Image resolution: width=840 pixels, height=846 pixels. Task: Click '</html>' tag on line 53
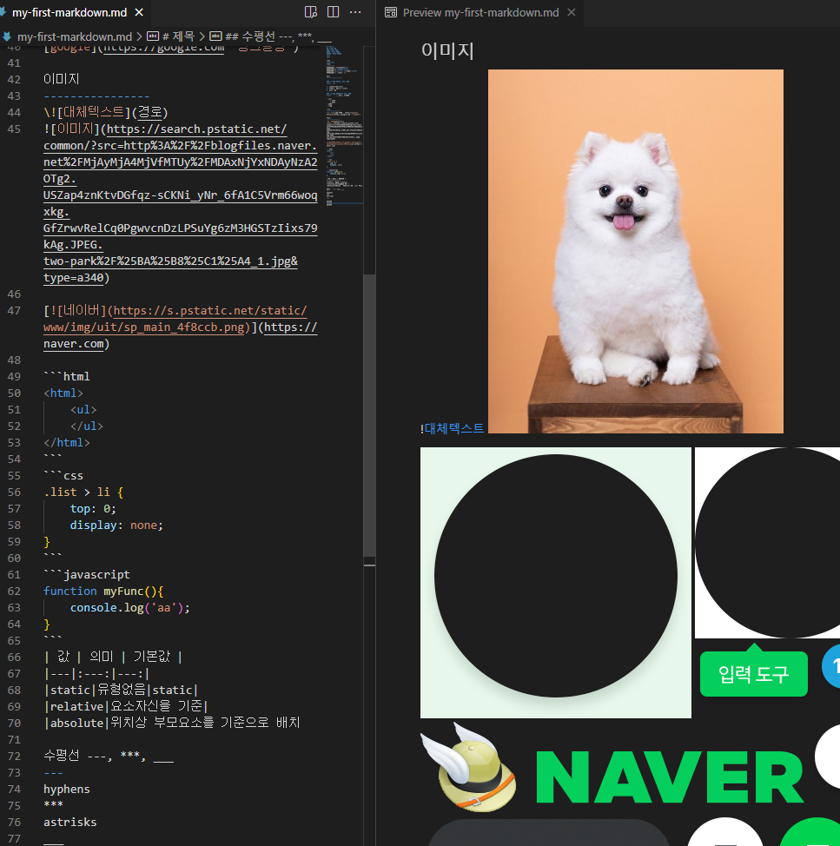coord(66,443)
